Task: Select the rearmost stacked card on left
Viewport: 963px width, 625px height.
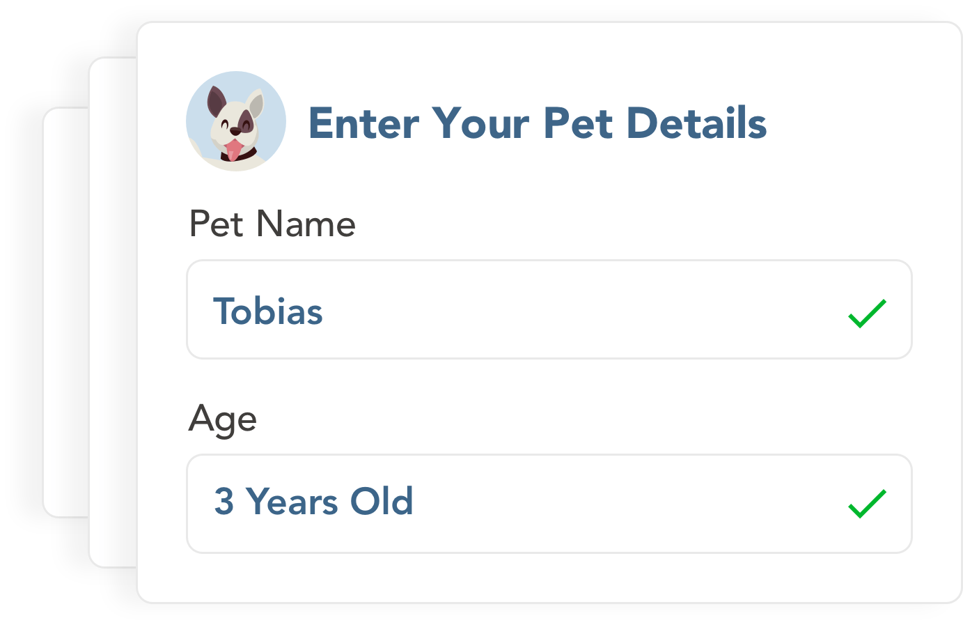Action: (65, 312)
